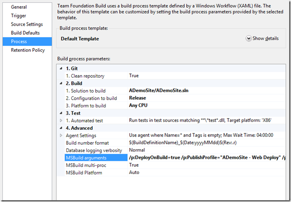
Task: Click the Show details chevron icon
Action: (x=249, y=39)
